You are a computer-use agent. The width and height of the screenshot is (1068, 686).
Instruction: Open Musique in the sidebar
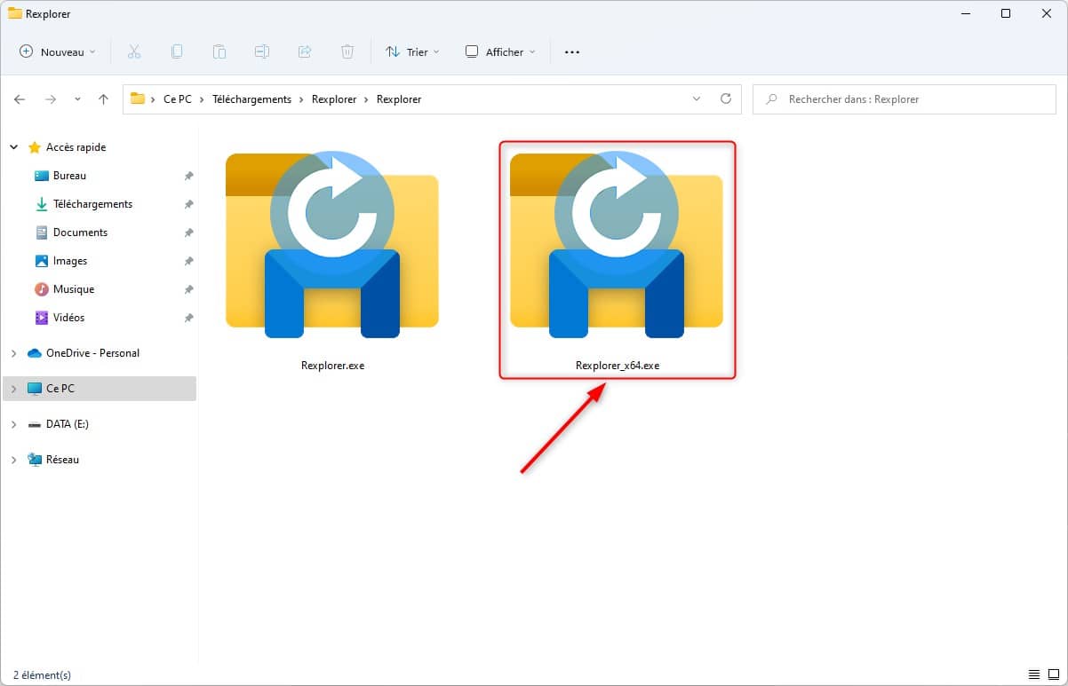[73, 289]
